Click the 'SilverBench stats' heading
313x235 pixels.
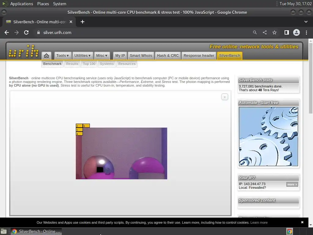pyautogui.click(x=256, y=80)
